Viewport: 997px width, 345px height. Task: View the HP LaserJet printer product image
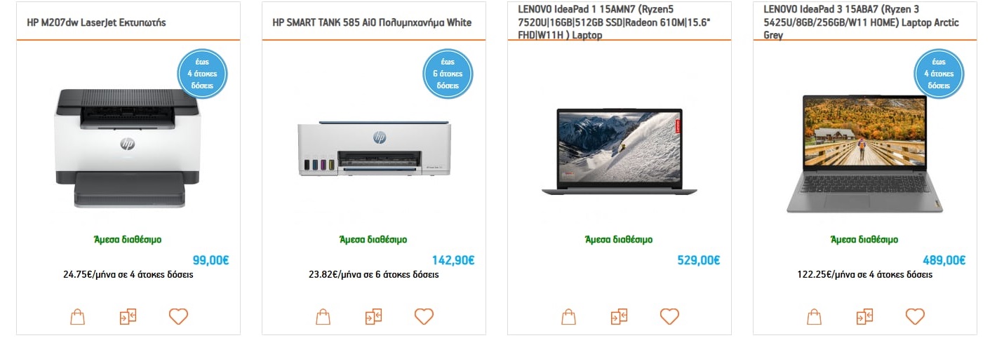[128, 147]
